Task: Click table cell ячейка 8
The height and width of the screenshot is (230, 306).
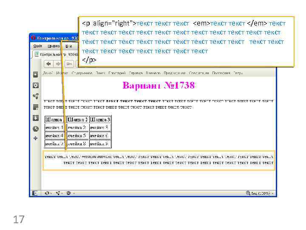Action: coord(78,144)
